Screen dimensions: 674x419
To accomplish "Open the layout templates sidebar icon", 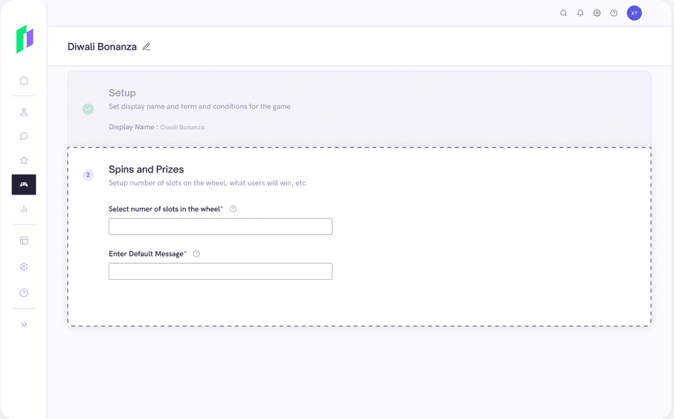I will (x=24, y=240).
